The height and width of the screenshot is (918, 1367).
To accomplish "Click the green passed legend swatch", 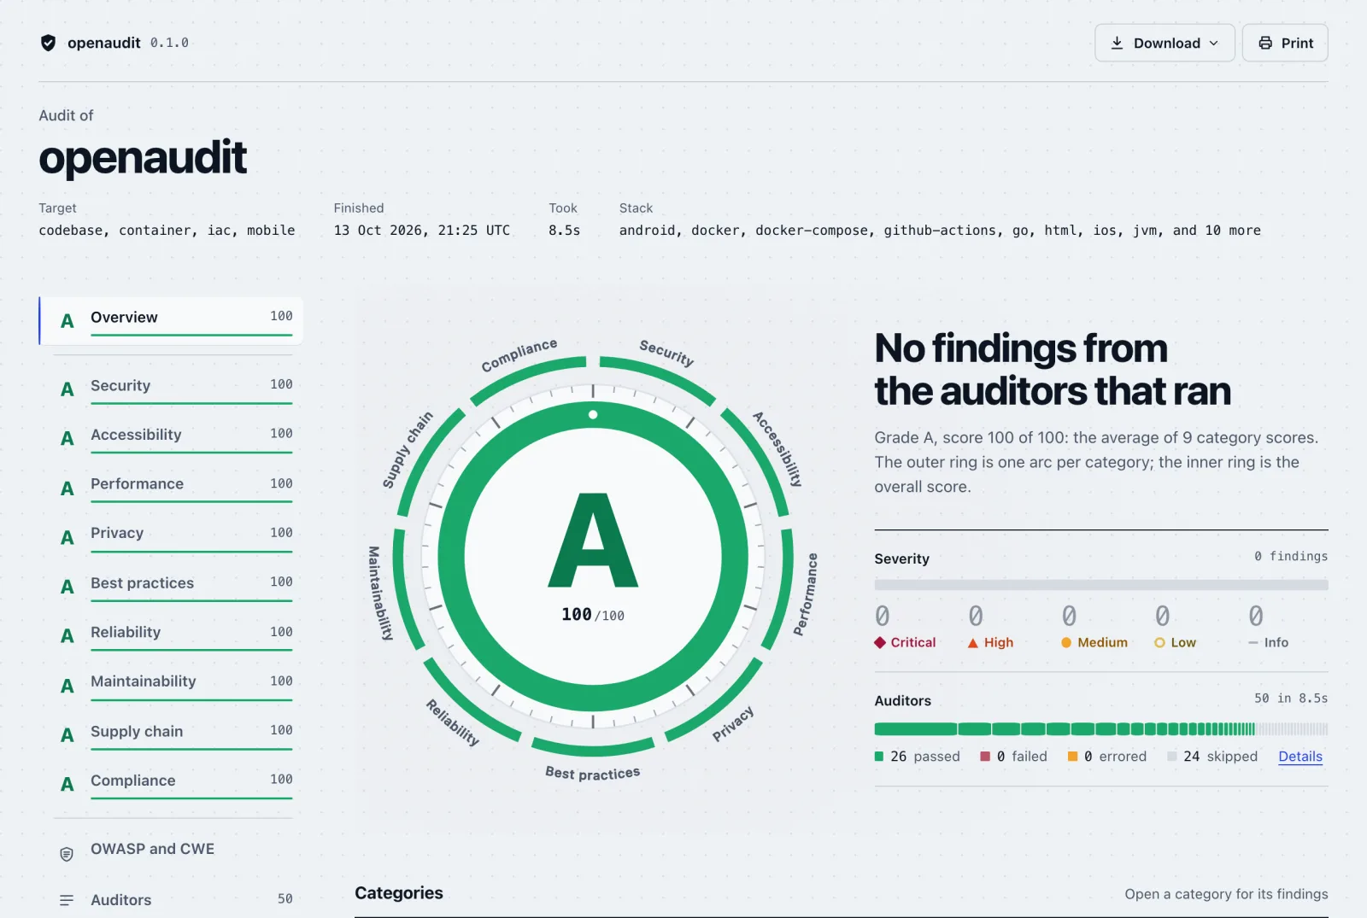I will [879, 757].
